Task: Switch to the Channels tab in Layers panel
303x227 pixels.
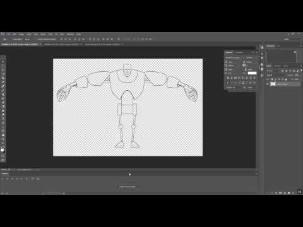Action: point(277,66)
